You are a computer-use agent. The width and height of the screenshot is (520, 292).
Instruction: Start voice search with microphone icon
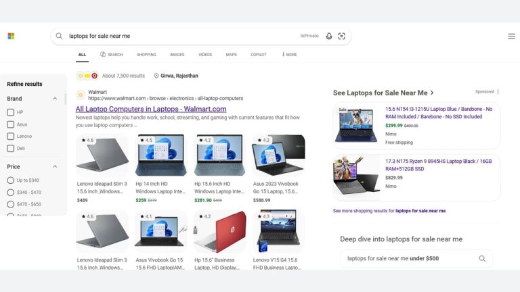click(328, 36)
